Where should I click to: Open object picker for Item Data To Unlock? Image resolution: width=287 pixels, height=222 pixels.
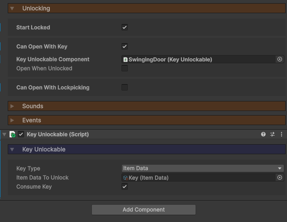pyautogui.click(x=280, y=177)
